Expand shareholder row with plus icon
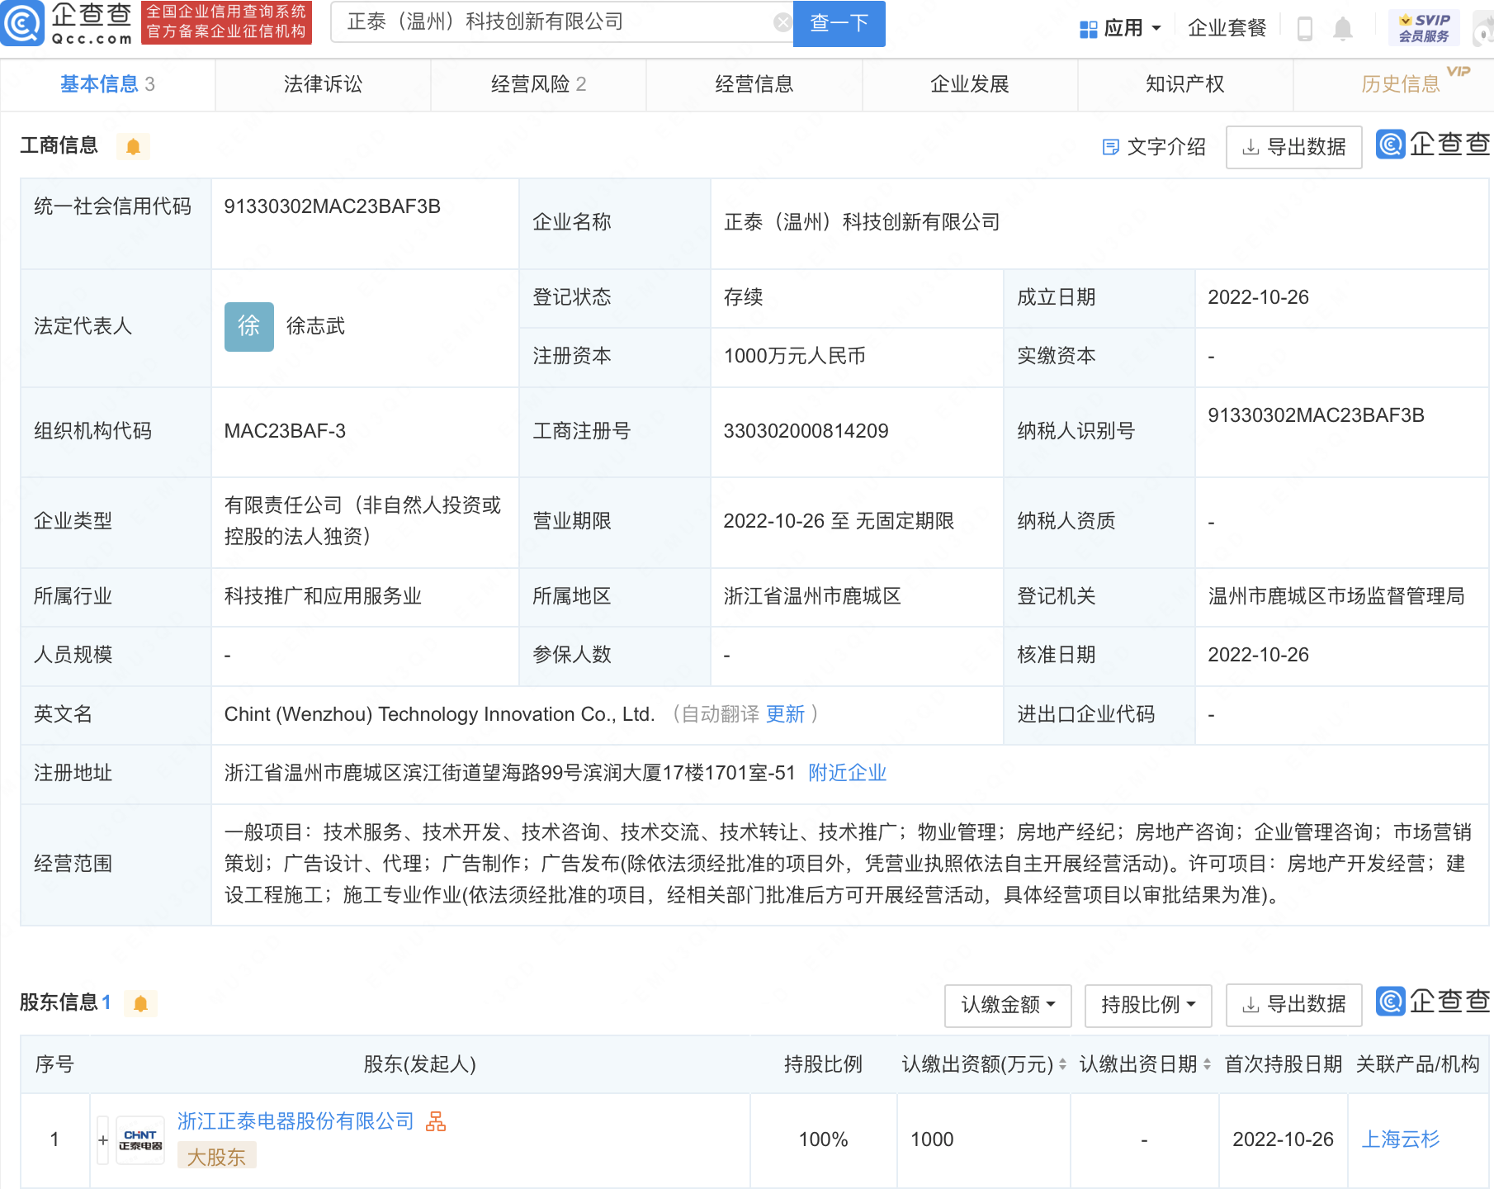Screen dimensions: 1494x1189 [x=103, y=1140]
